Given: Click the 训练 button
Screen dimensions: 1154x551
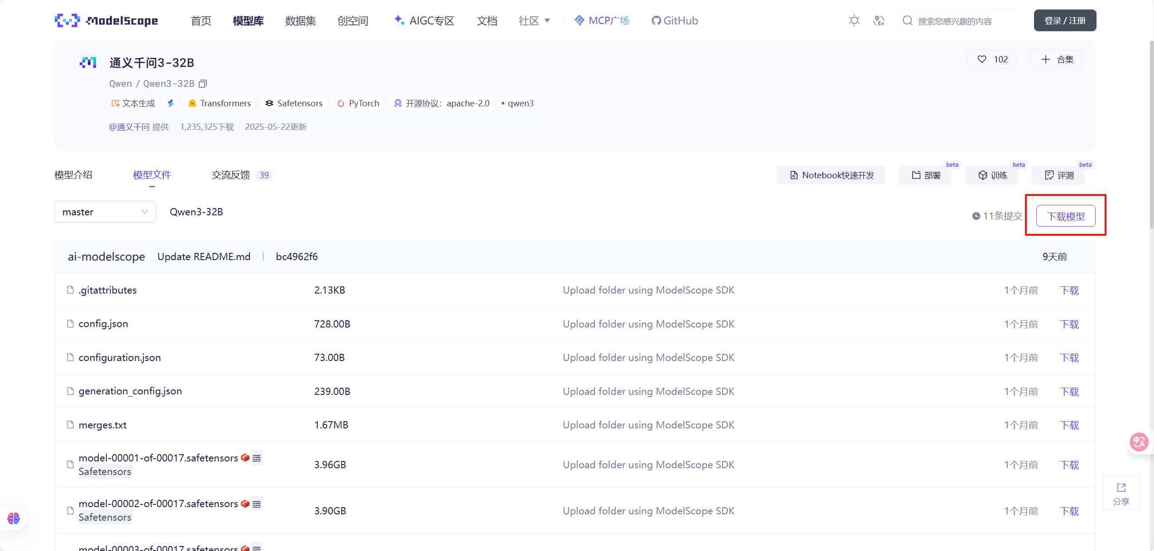Looking at the screenshot, I should pyautogui.click(x=992, y=175).
